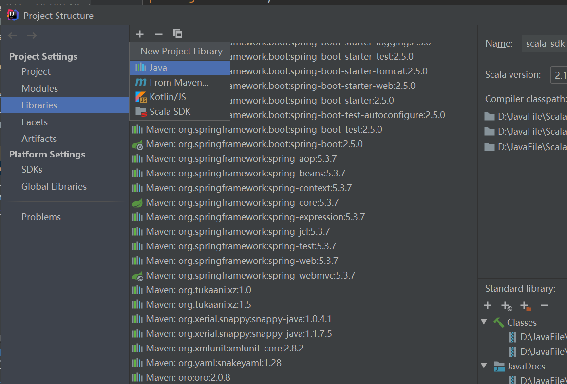Select spring-boot-test-autoconfigure:2.5.0 entry
The width and height of the screenshot is (567, 384).
pyautogui.click(x=338, y=115)
